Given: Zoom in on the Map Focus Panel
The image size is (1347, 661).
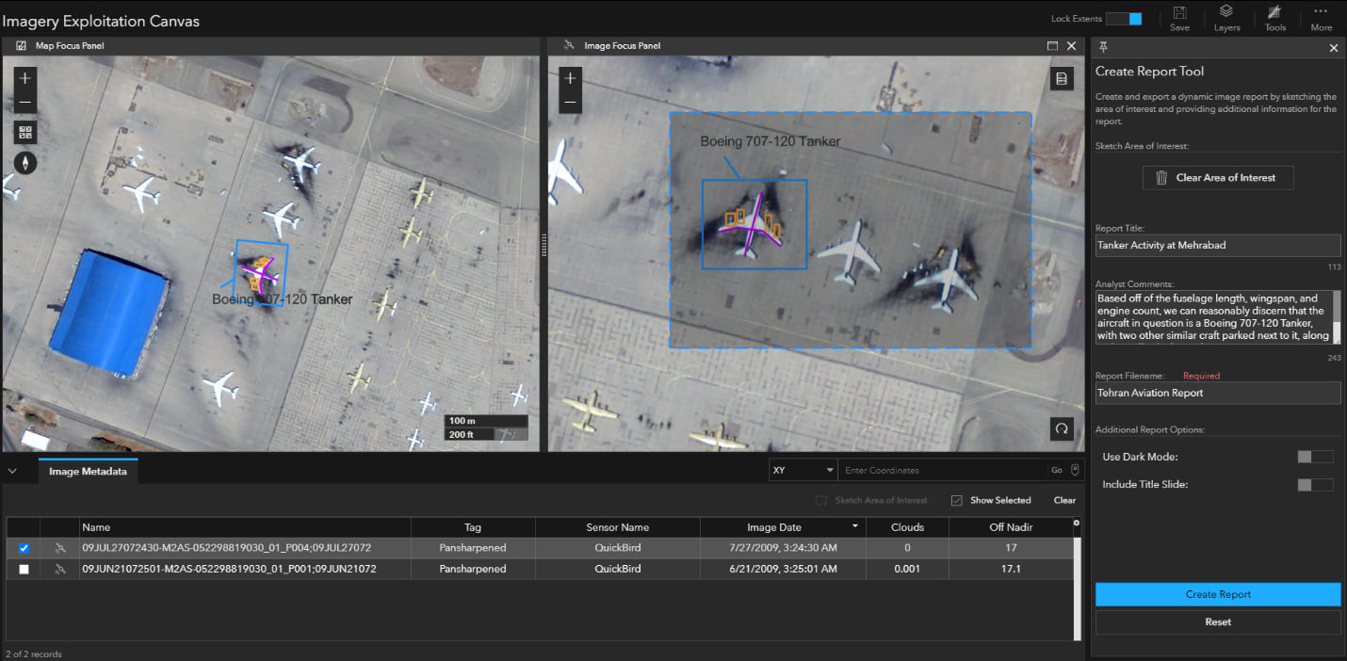Looking at the screenshot, I should [25, 78].
